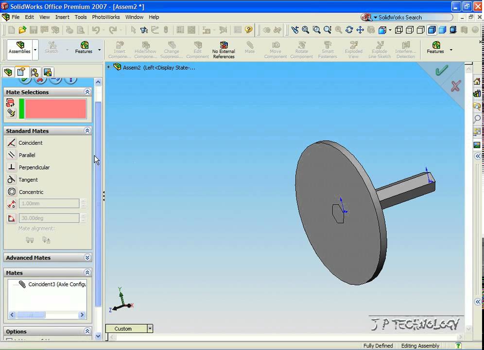This screenshot has height=350, width=484.
Task: Open the Window menu
Action: click(134, 17)
